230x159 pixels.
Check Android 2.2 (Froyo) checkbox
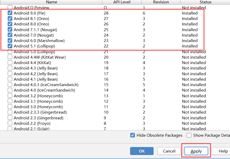10,123
